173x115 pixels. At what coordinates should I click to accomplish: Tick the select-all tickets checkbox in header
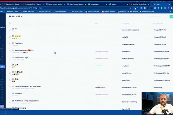[10, 23]
